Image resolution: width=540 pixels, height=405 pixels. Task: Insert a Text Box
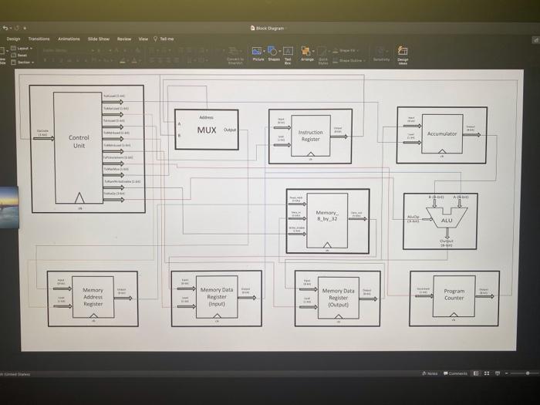pos(288,56)
